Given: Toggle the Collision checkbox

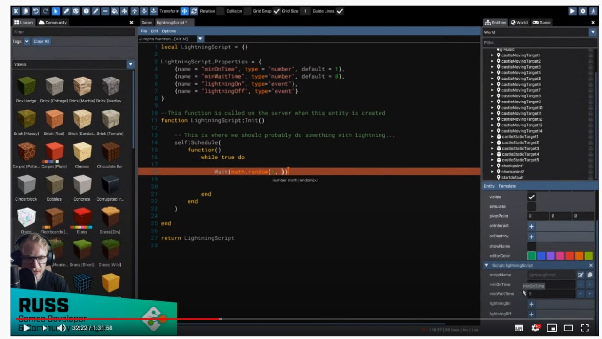Looking at the screenshot, I should (x=247, y=11).
